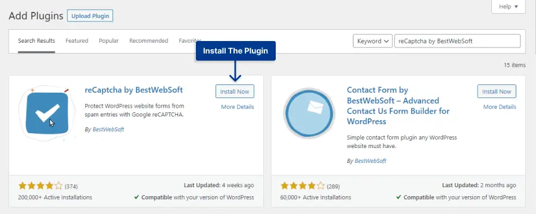Click the reCaptcha checkmark plugin icon

[x=47, y=114]
